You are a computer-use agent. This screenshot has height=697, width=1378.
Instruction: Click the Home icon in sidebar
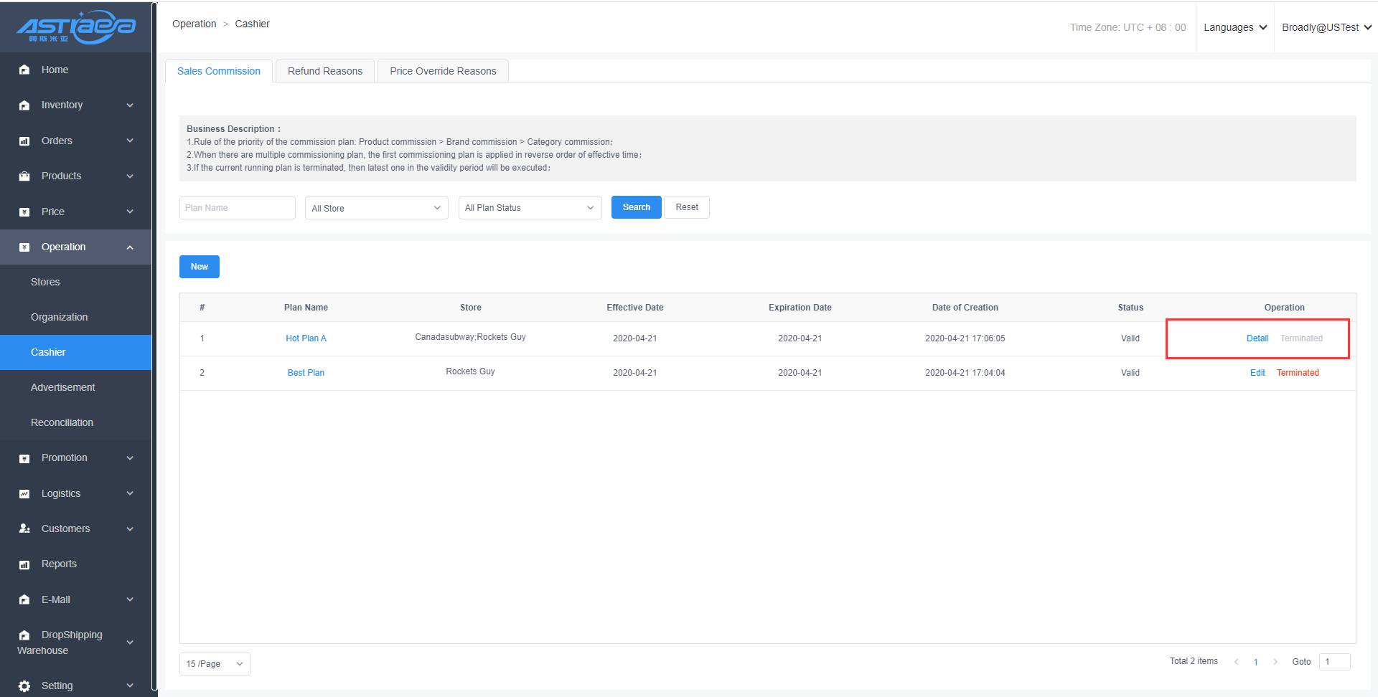[24, 70]
